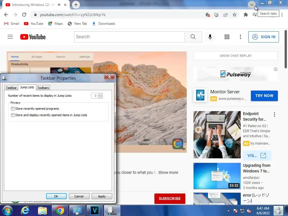This screenshot has width=288, height=216.
Task: Click SHOW CHAT REPLAY
Action: point(235,56)
